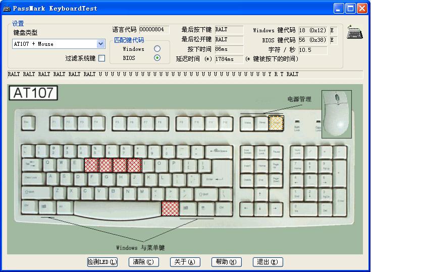Select the Windows key code radio button

pos(157,48)
